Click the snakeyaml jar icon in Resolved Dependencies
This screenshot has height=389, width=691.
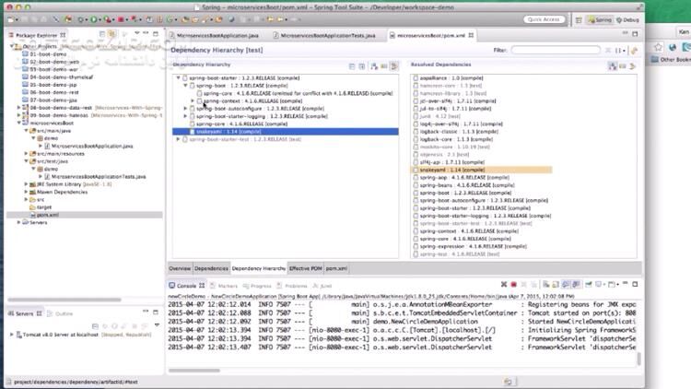pos(416,171)
